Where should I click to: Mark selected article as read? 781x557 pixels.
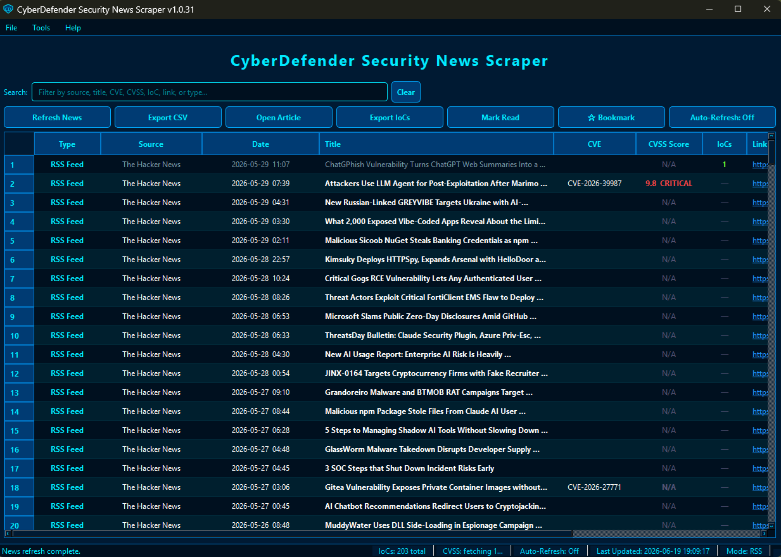500,117
